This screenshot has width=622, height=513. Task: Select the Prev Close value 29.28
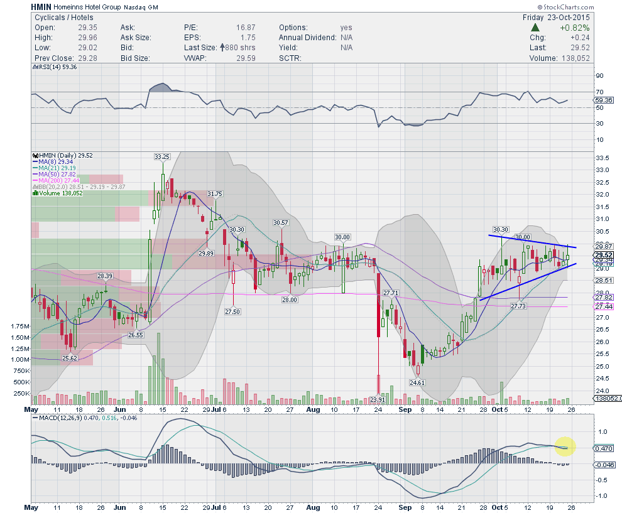click(87, 58)
